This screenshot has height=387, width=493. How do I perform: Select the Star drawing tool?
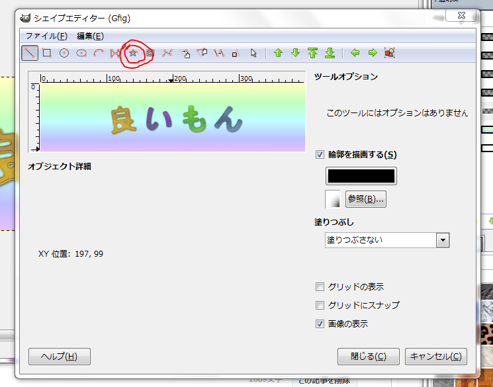133,53
